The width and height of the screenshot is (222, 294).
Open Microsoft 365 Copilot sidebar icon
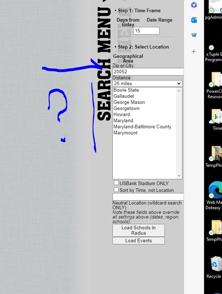coord(194,5)
